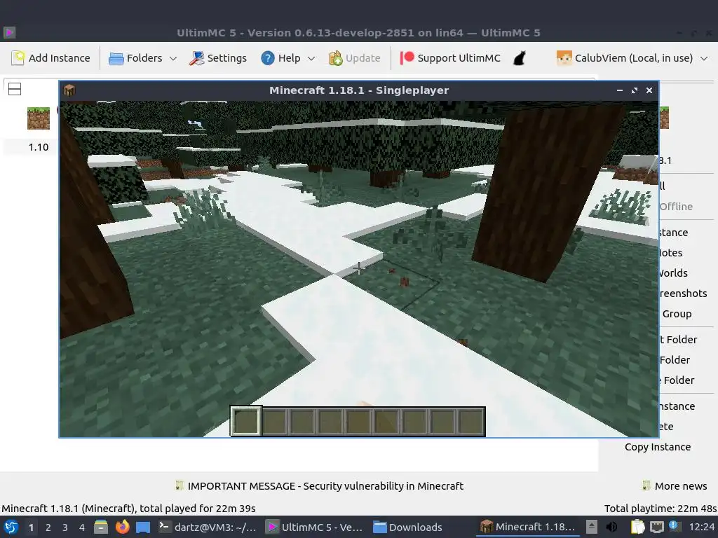Click the UltimMC title bar app icon

[x=9, y=32]
